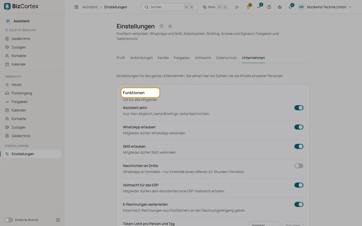
Task: Expand the Nordwind Technik GmbH company dropdown
Action: point(329,7)
